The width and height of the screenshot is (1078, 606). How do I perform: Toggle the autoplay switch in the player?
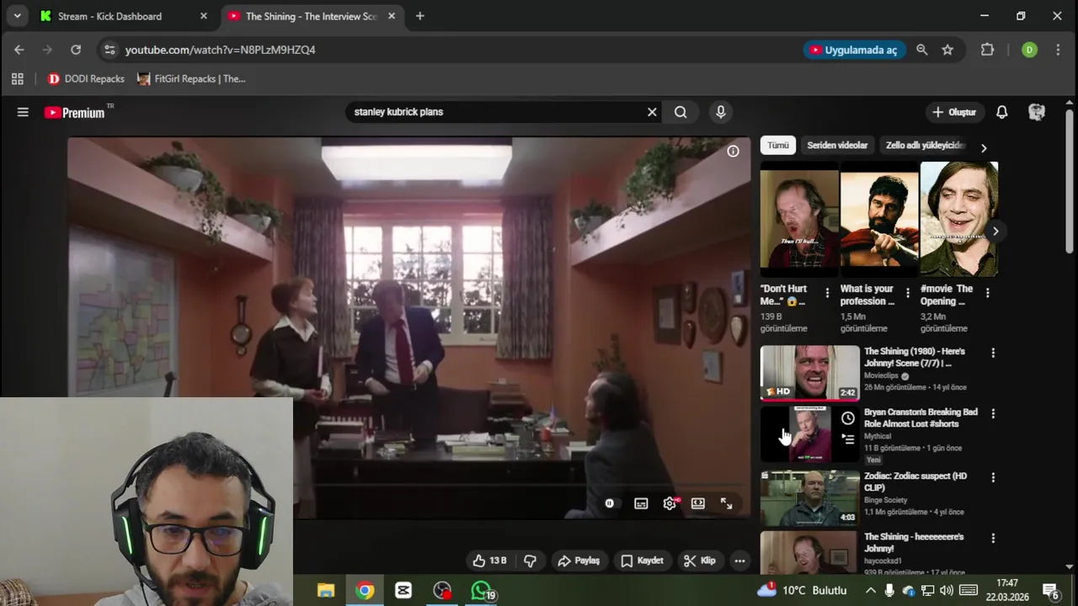pos(610,503)
